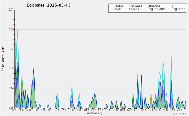
Task: Click the Bots legend label
Action: coord(118,9)
